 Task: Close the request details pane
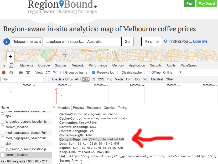click(54, 107)
